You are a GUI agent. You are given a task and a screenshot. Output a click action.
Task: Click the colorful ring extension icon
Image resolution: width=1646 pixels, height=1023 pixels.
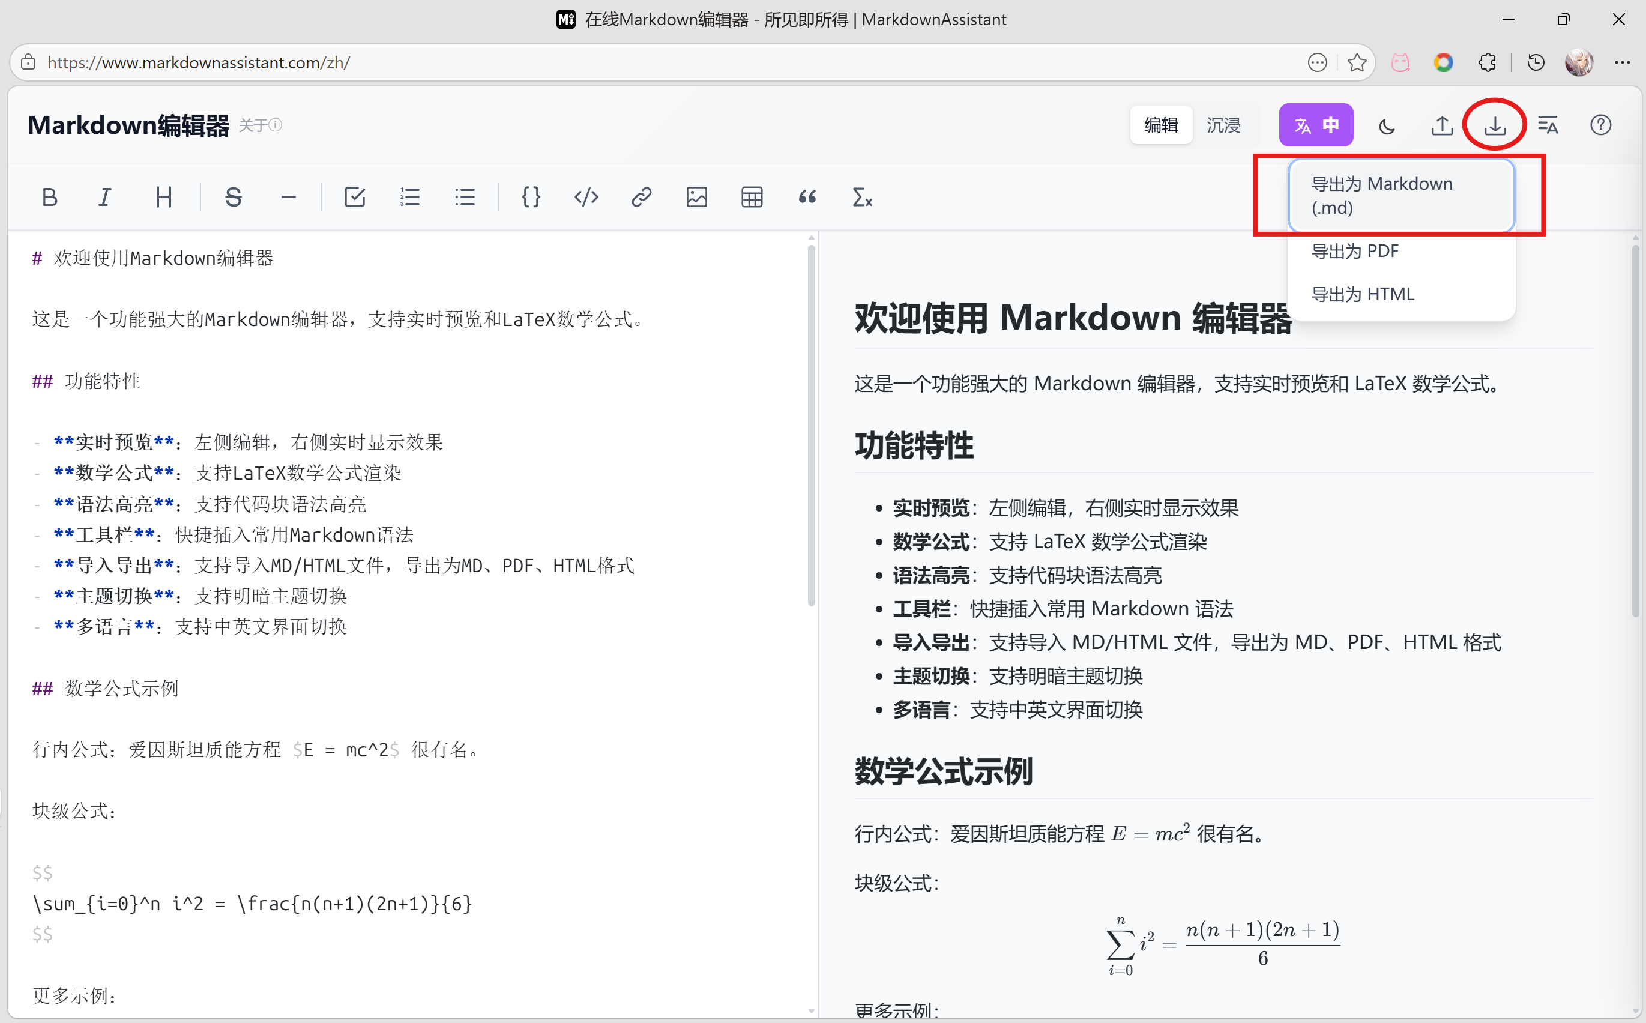pos(1444,63)
